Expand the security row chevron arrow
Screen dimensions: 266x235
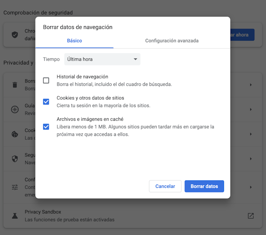click(x=251, y=159)
